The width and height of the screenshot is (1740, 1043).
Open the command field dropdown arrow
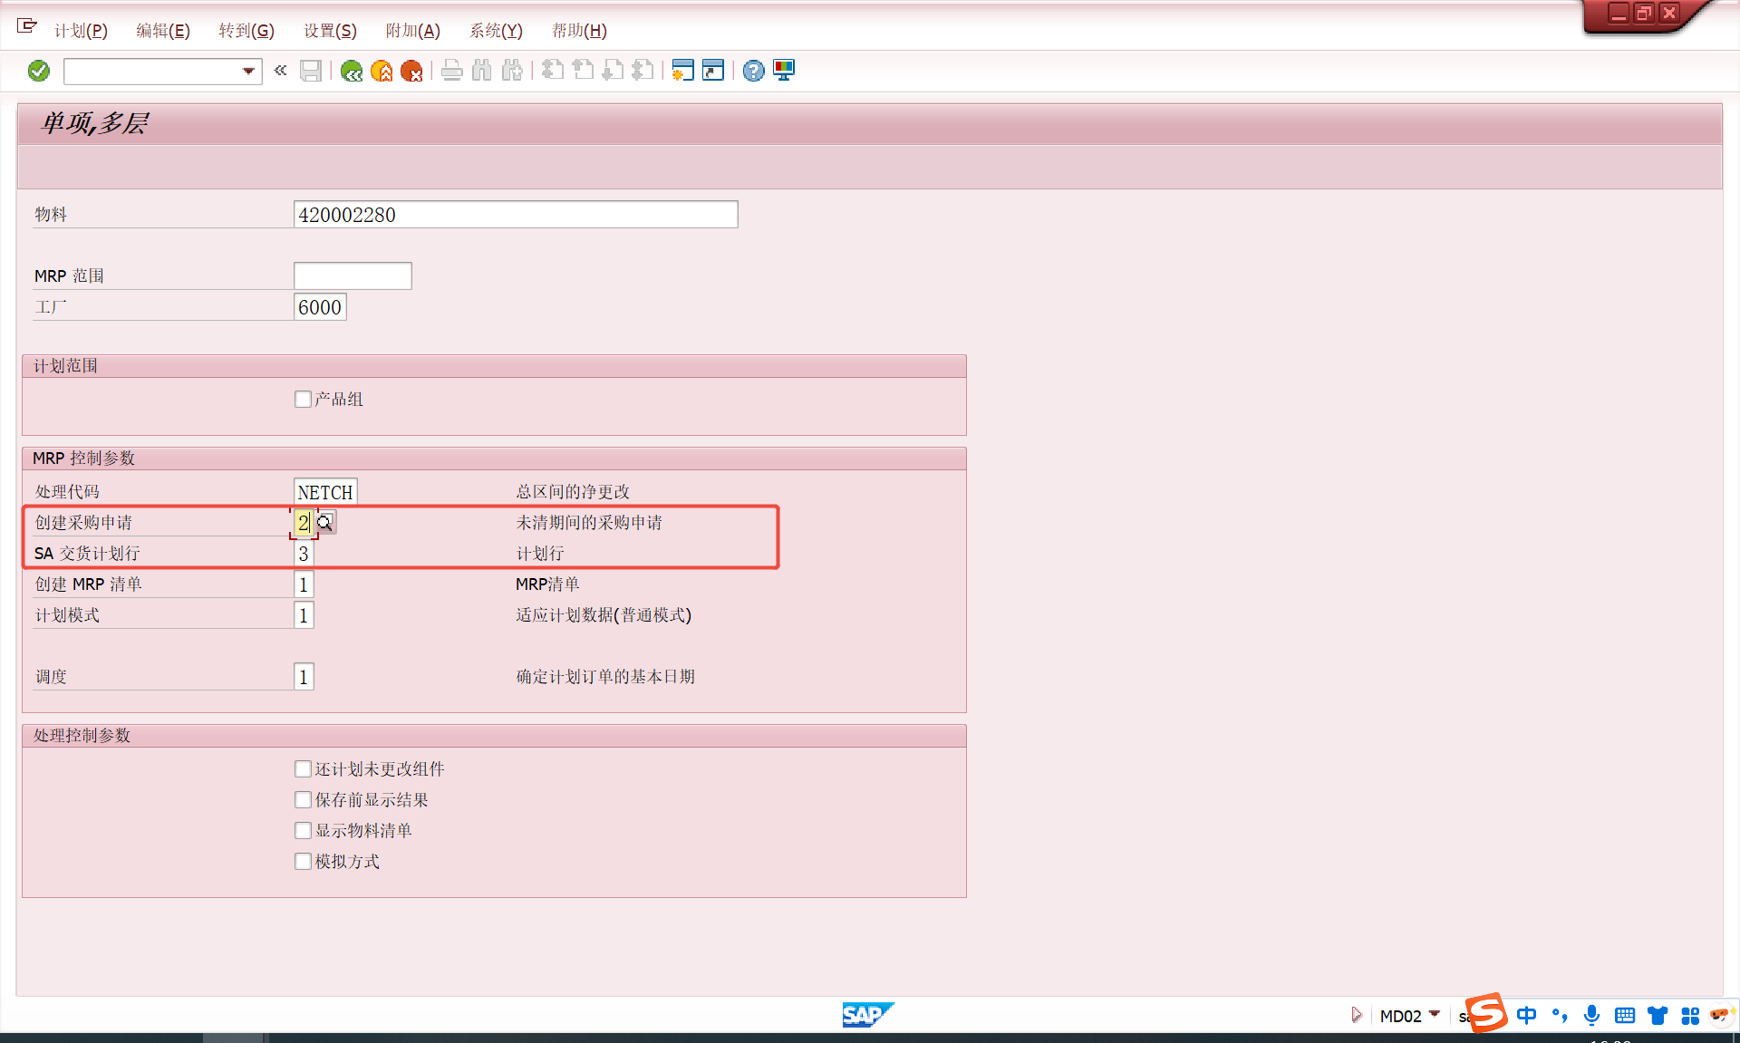pyautogui.click(x=247, y=71)
